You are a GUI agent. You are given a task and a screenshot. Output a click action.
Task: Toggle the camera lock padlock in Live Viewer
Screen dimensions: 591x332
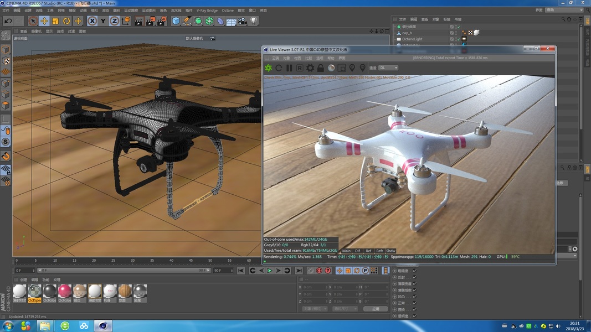pos(320,68)
